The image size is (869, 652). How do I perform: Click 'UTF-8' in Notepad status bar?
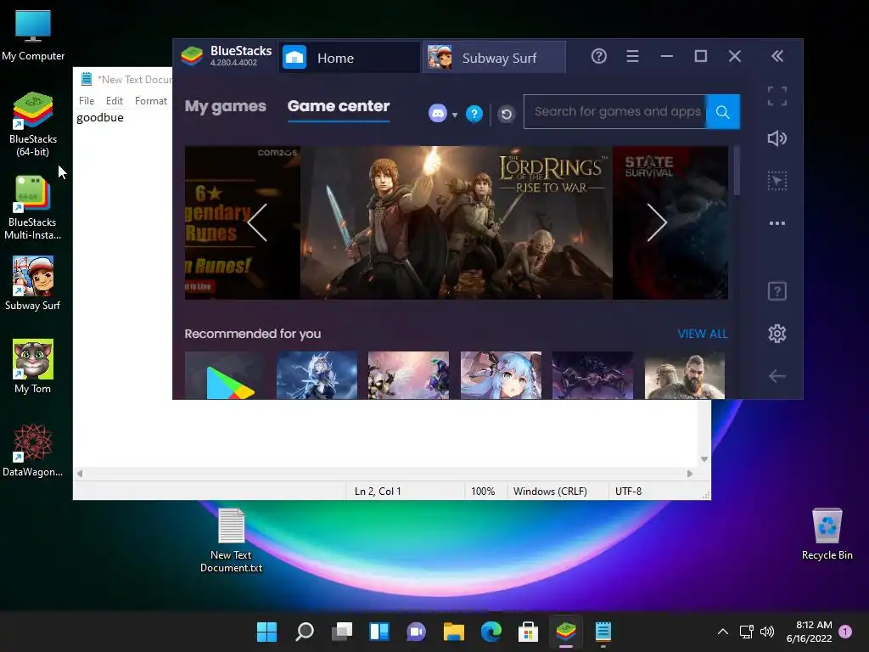click(628, 492)
